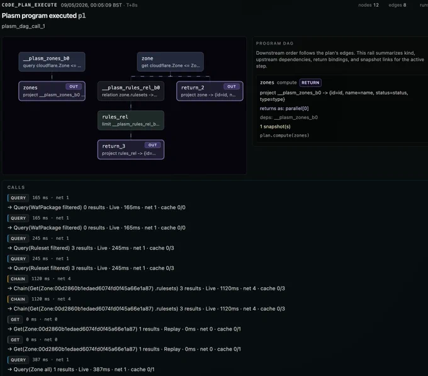
Task: Click OUT badge on return_2 node
Action: tap(232, 86)
